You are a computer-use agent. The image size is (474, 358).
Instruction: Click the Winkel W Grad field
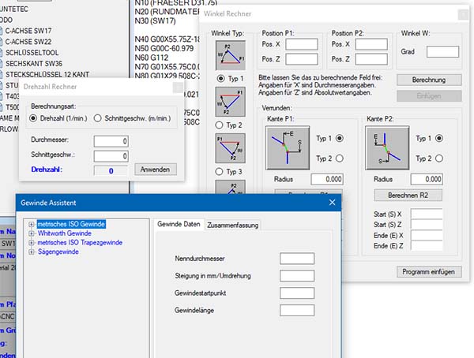442,51
